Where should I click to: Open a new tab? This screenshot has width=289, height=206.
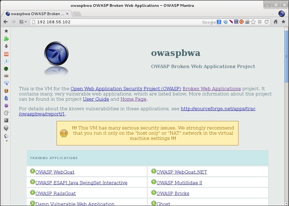click(77, 14)
